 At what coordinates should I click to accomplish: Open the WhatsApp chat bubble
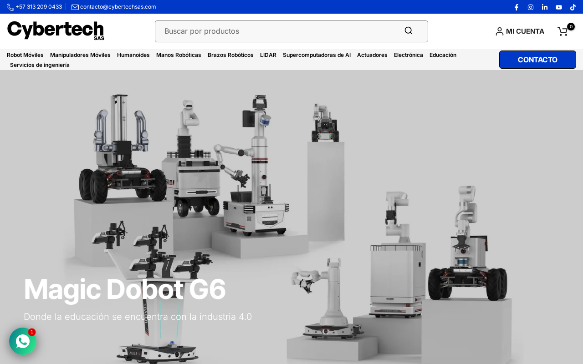coord(23,341)
